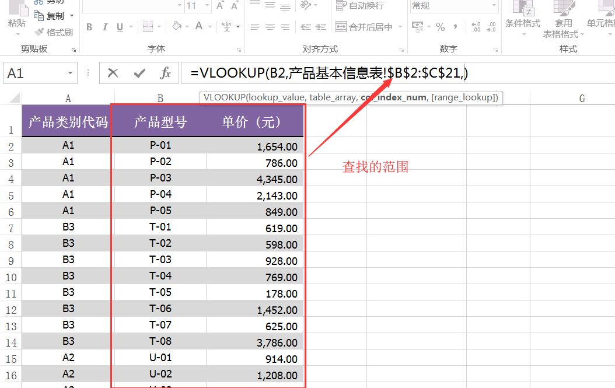This screenshot has height=388, width=615.
Task: Click cell containing T-06
Action: pos(160,309)
